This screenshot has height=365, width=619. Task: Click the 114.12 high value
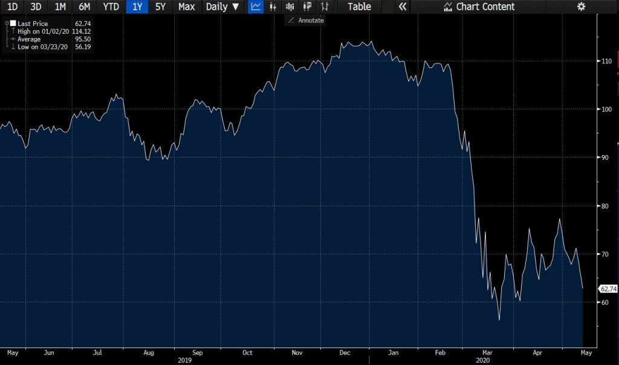click(x=81, y=31)
